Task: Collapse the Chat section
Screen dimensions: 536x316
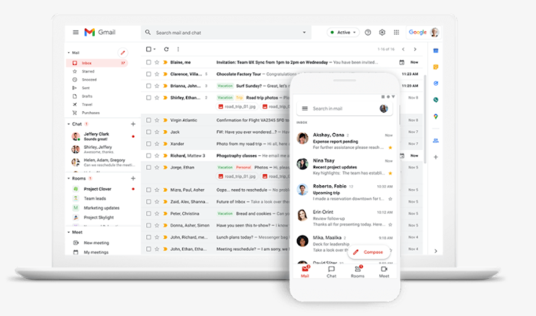Action: (x=69, y=125)
